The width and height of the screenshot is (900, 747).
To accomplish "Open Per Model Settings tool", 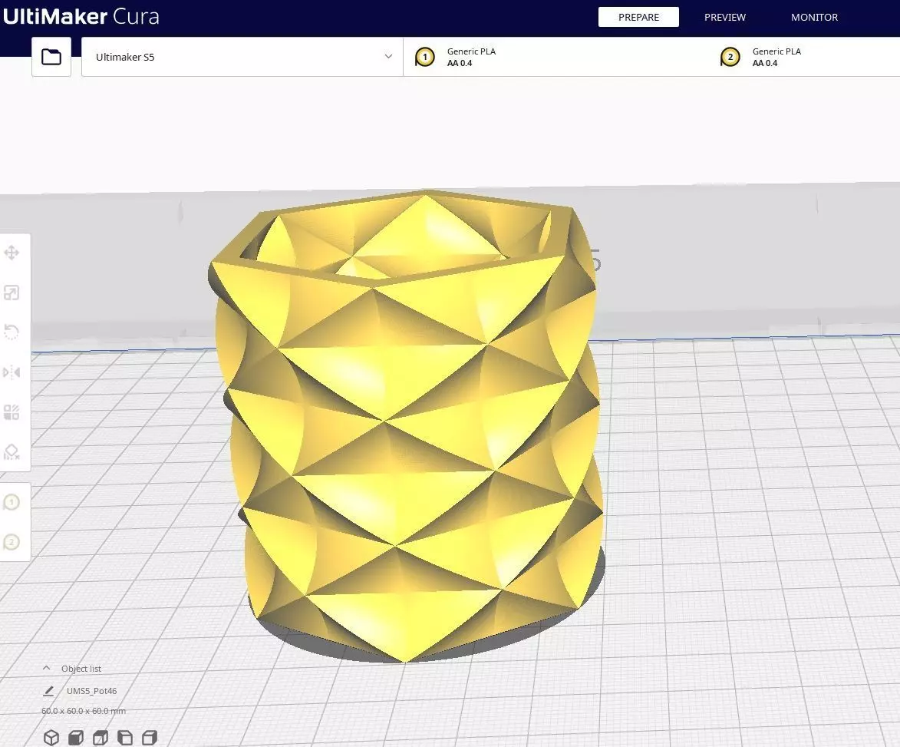I will 12,412.
